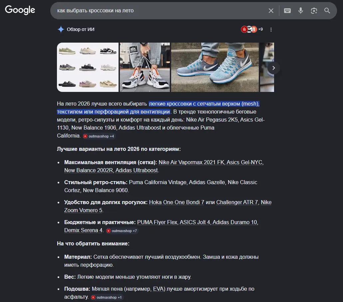Open AI overview three-dot options menu
The height and width of the screenshot is (302, 343).
click(271, 30)
